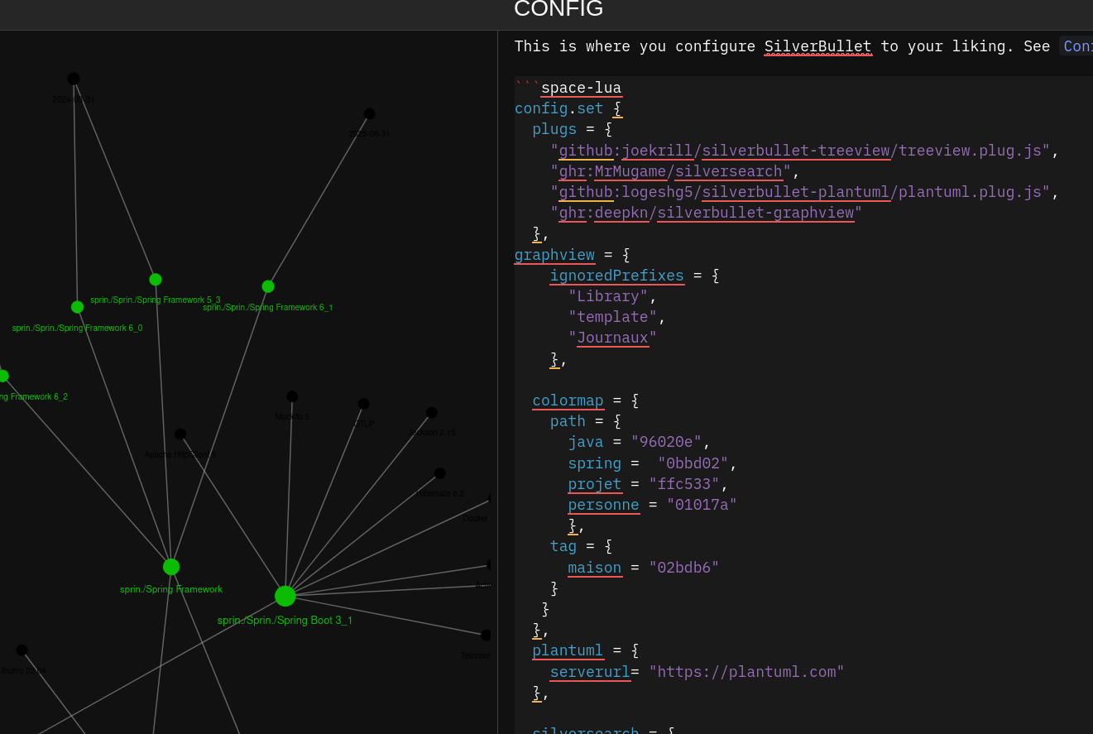The width and height of the screenshot is (1093, 734).
Task: Click the SilverBullet word in the intro sentence
Action: [x=817, y=46]
